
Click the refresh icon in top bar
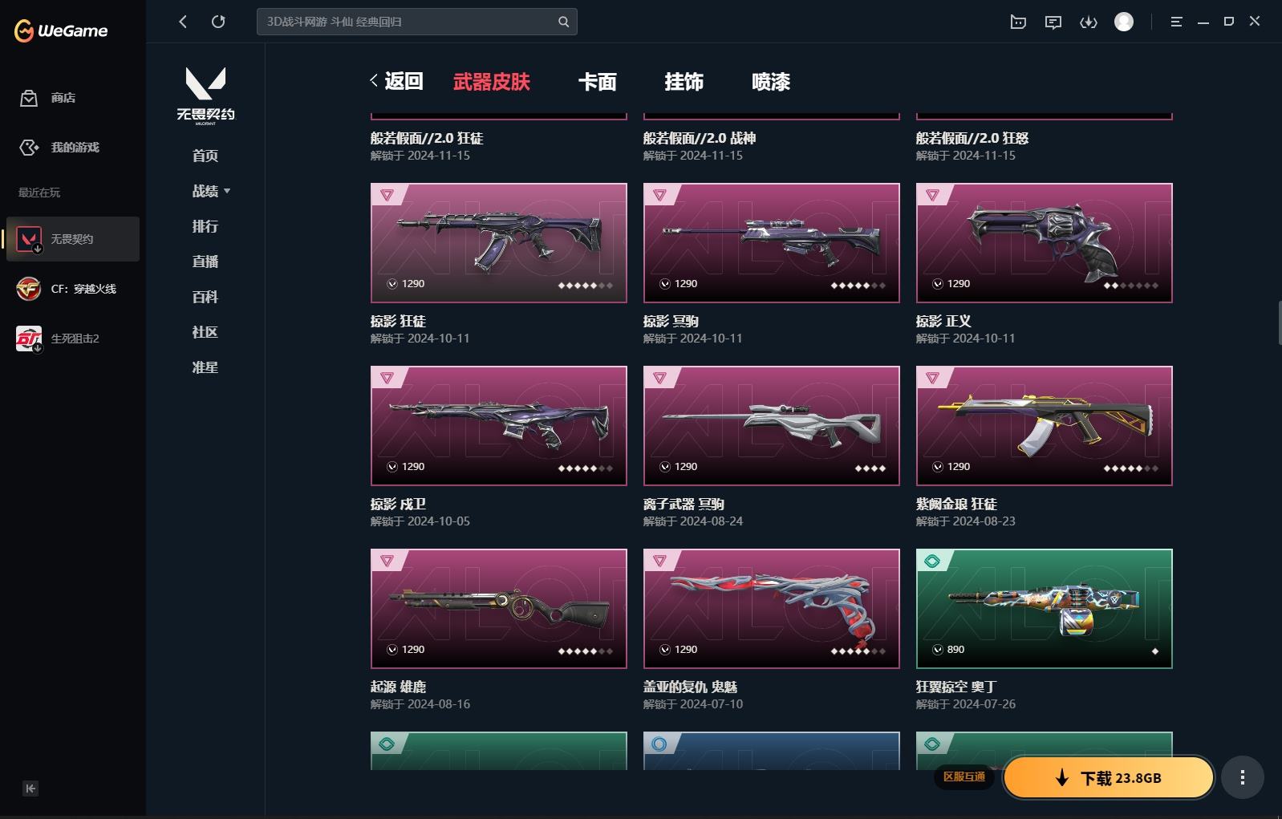pyautogui.click(x=218, y=22)
